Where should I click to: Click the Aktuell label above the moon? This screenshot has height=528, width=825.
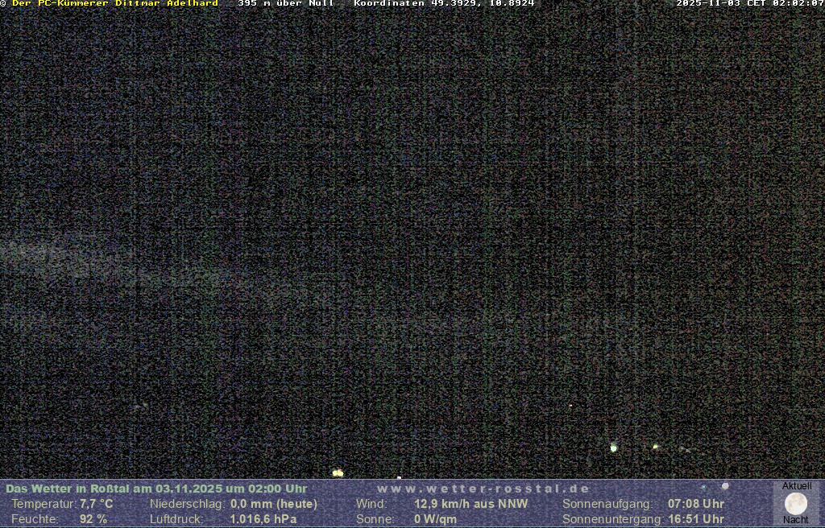(x=797, y=486)
